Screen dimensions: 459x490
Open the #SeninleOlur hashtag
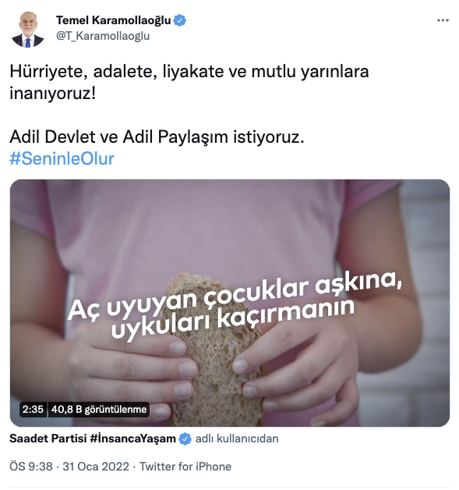click(x=62, y=158)
